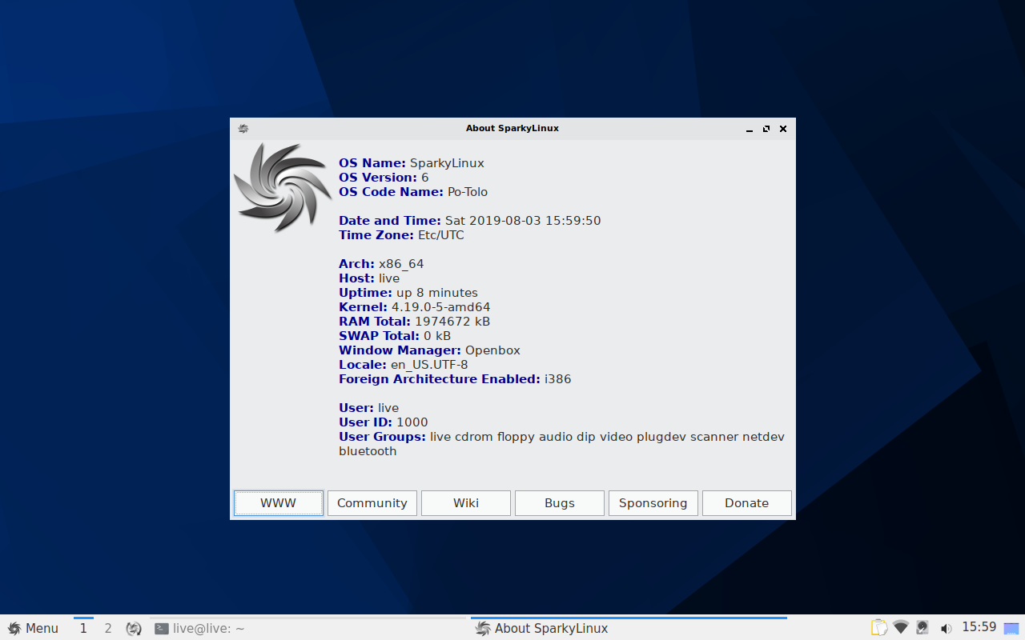This screenshot has height=640, width=1025.
Task: Click the 'User: live' line
Action: coord(369,408)
